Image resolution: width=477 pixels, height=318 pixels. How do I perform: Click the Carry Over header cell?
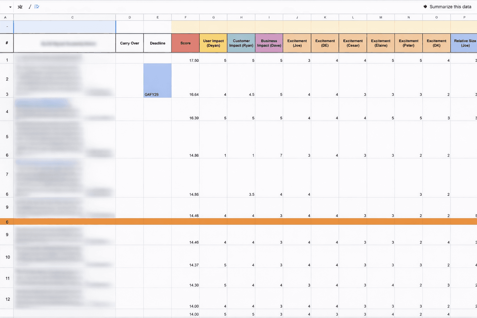129,43
